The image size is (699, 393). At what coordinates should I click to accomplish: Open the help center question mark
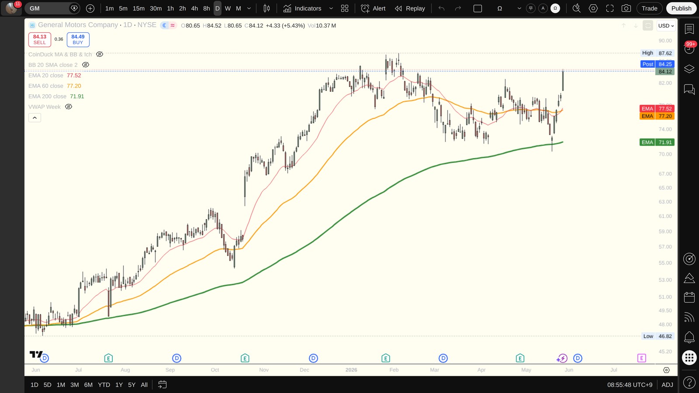coord(689,383)
